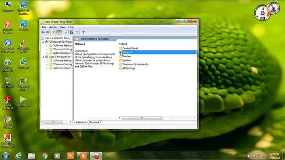This screenshot has width=285, height=160.
Task: Click the tree pane horizontal scrollbar thumb
Action: pyautogui.click(x=53, y=122)
